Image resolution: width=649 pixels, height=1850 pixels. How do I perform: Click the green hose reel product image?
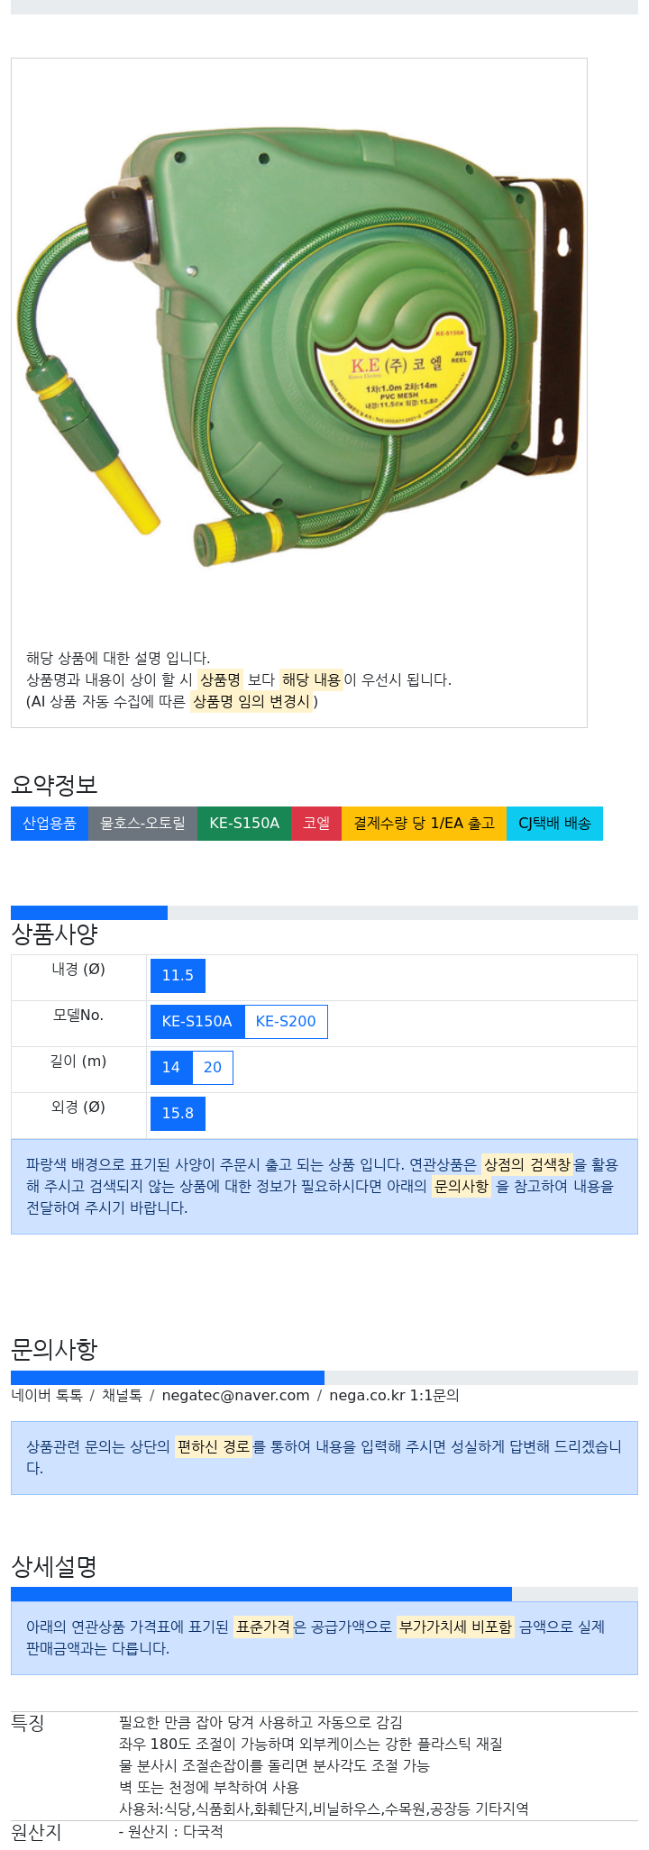click(299, 347)
